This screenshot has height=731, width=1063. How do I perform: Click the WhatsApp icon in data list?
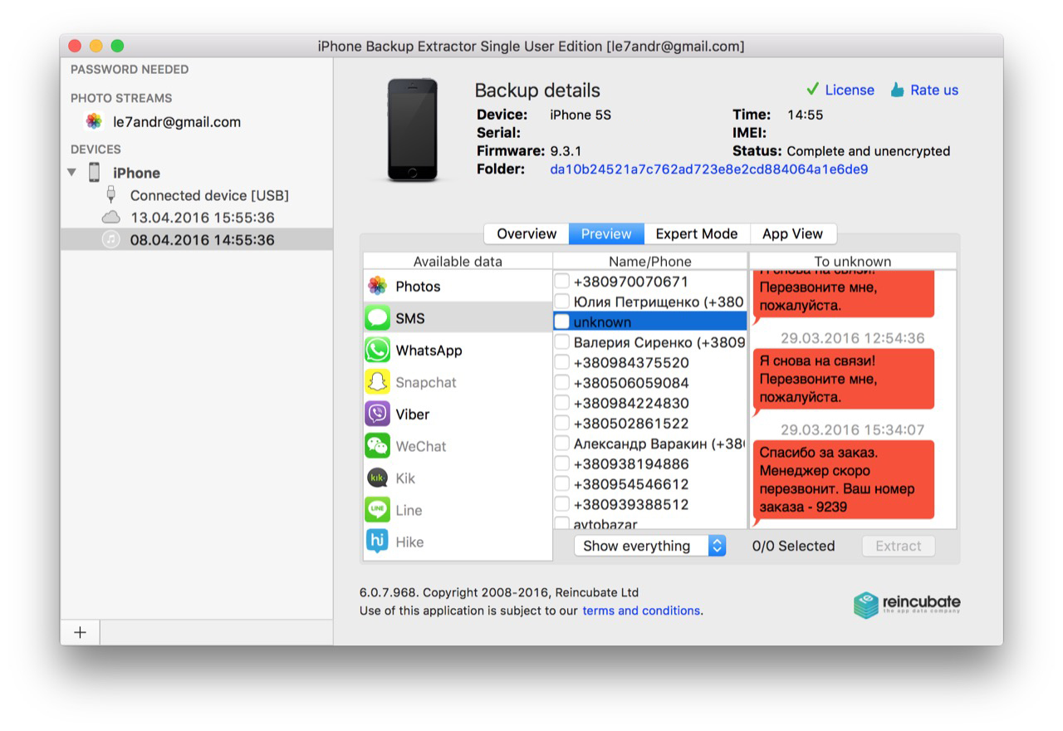click(378, 351)
